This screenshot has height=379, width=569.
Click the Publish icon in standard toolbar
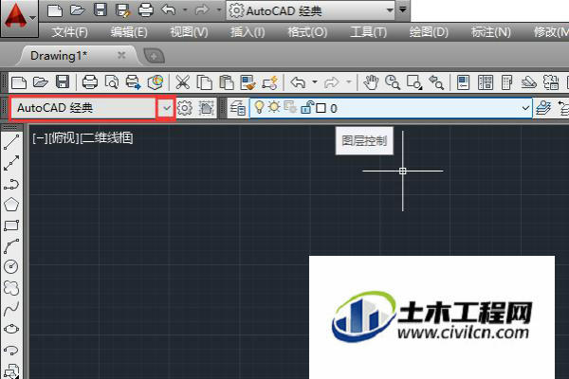click(133, 82)
